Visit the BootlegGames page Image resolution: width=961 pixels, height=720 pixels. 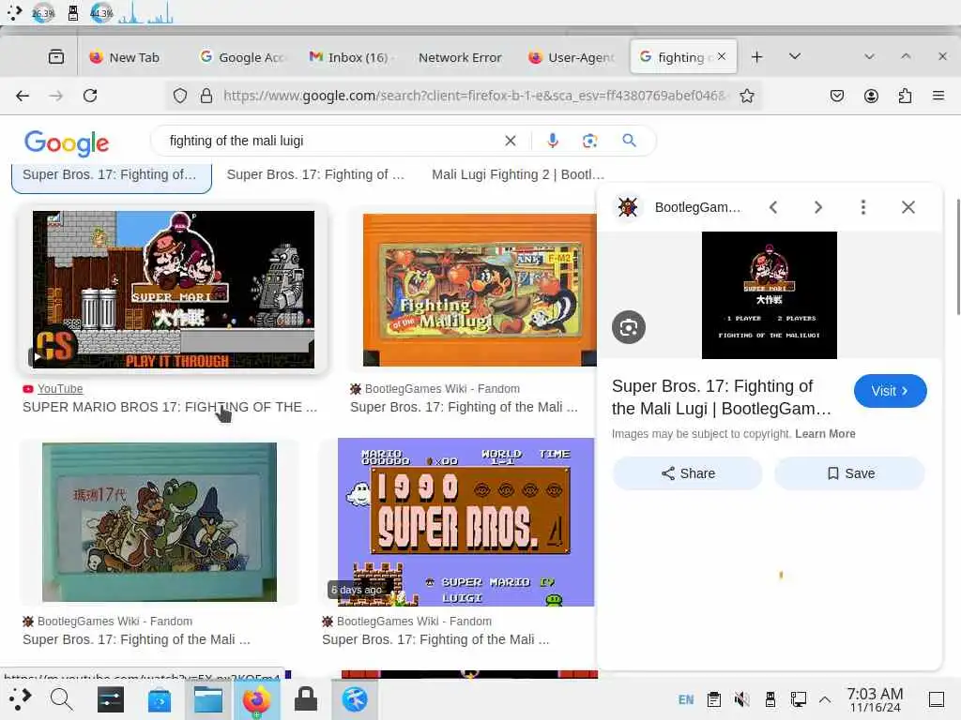click(x=890, y=391)
